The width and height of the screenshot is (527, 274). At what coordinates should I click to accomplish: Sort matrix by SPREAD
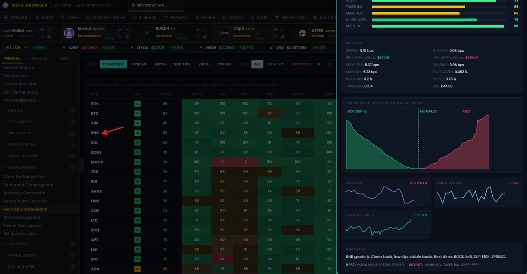139,64
